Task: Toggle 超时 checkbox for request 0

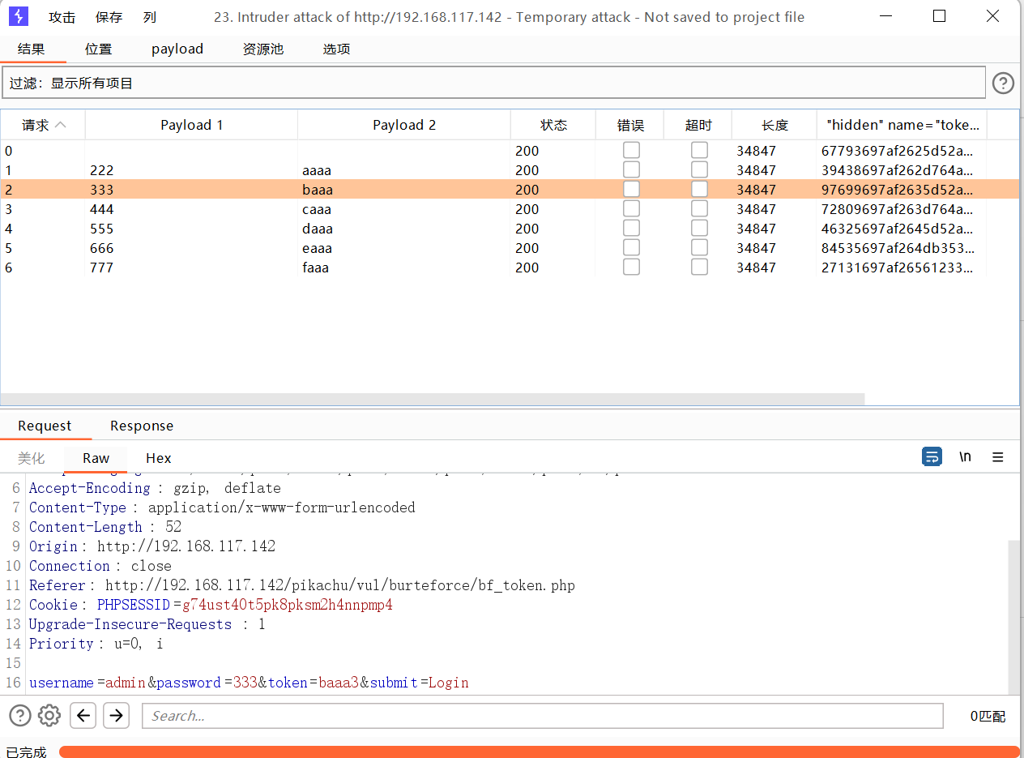Action: tap(699, 150)
